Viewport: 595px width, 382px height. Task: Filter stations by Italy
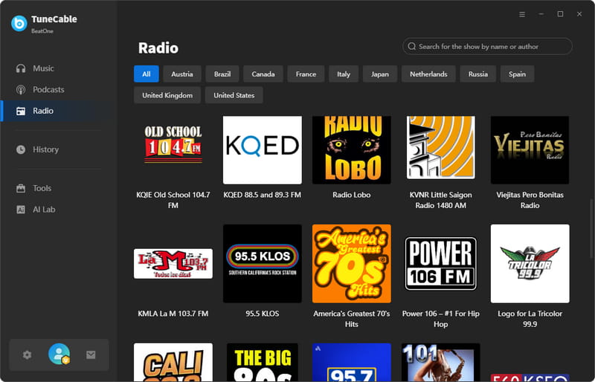click(x=344, y=74)
